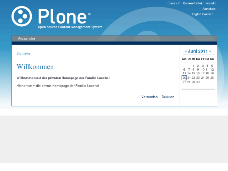Go to next month with » arrow

pos(210,51)
